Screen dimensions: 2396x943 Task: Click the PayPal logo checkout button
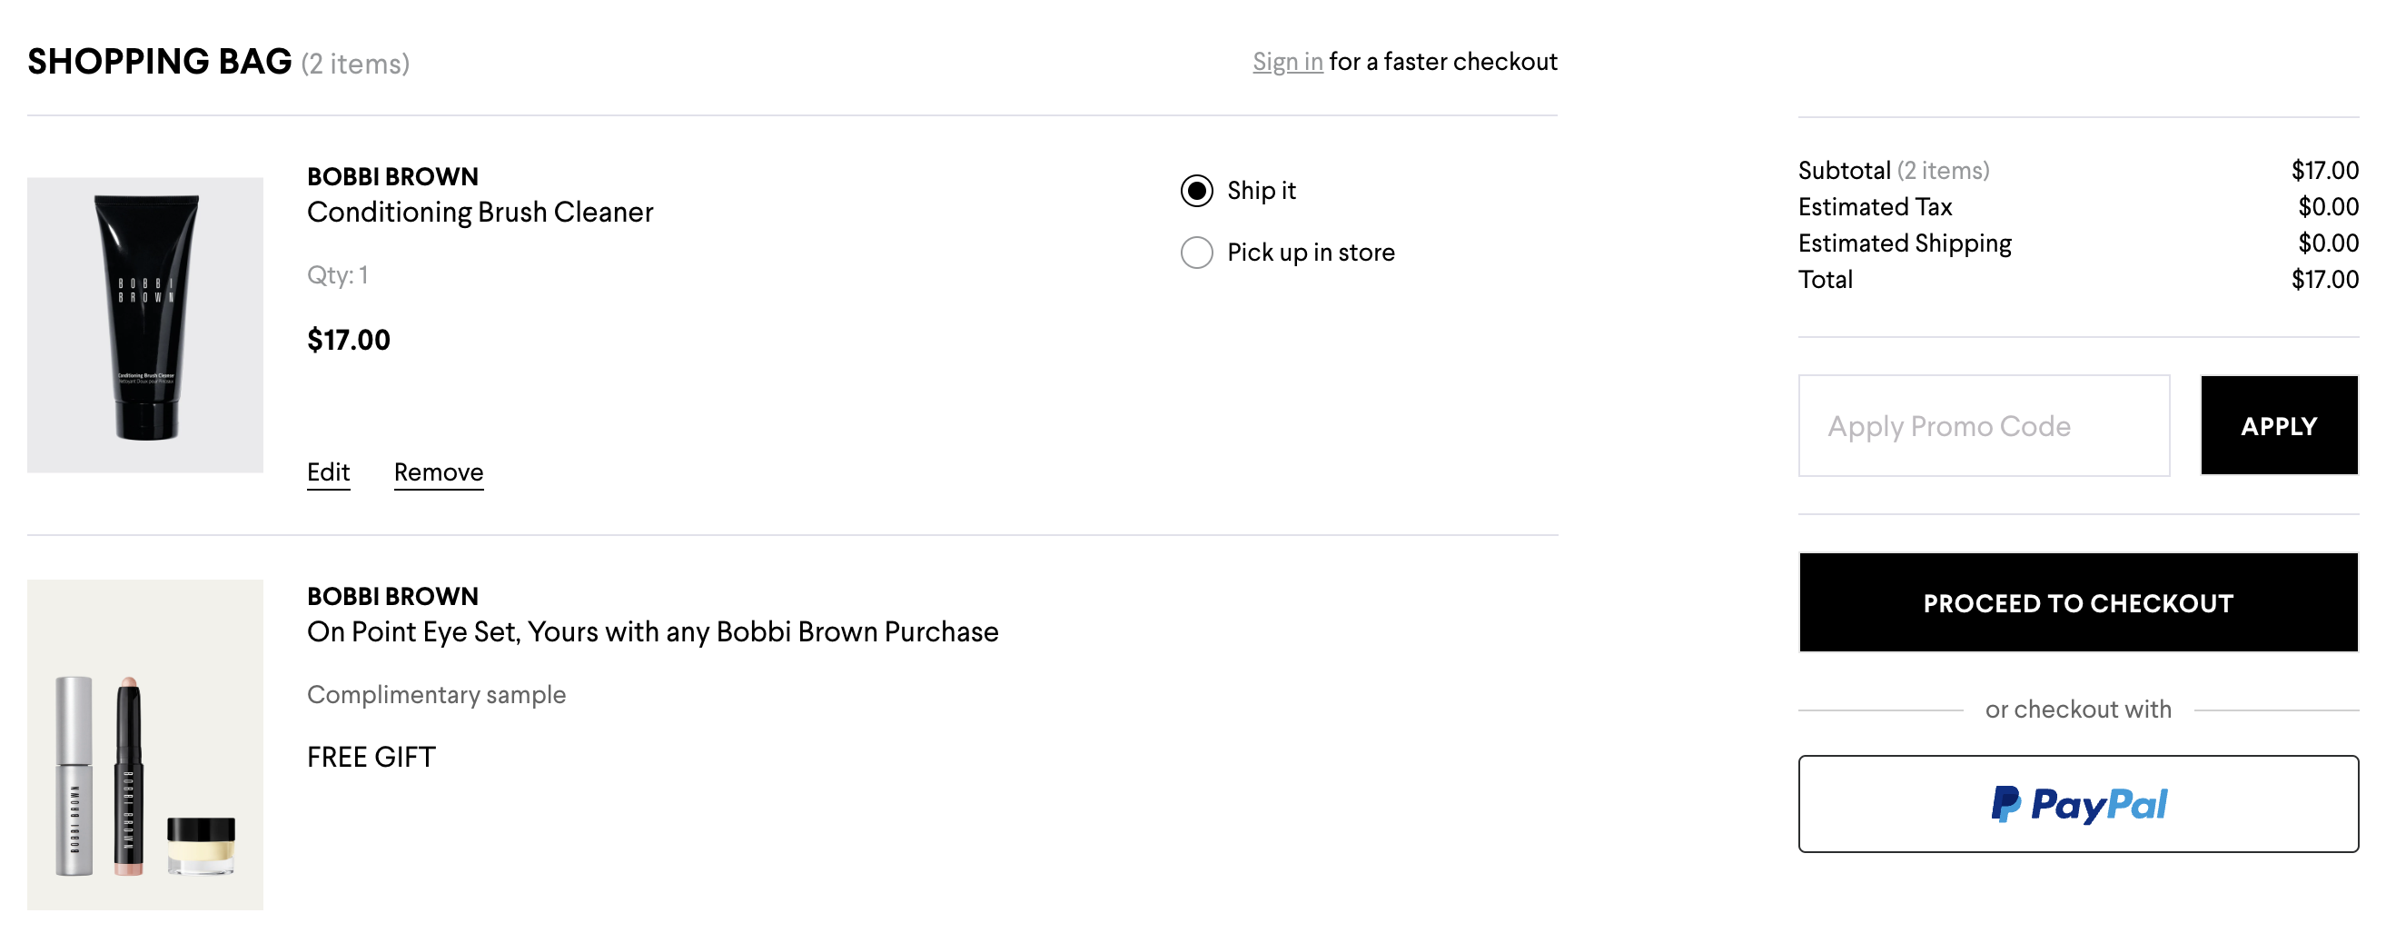point(2078,803)
